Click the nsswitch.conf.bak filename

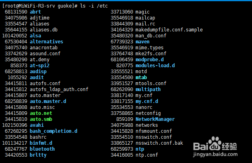coord(159,143)
